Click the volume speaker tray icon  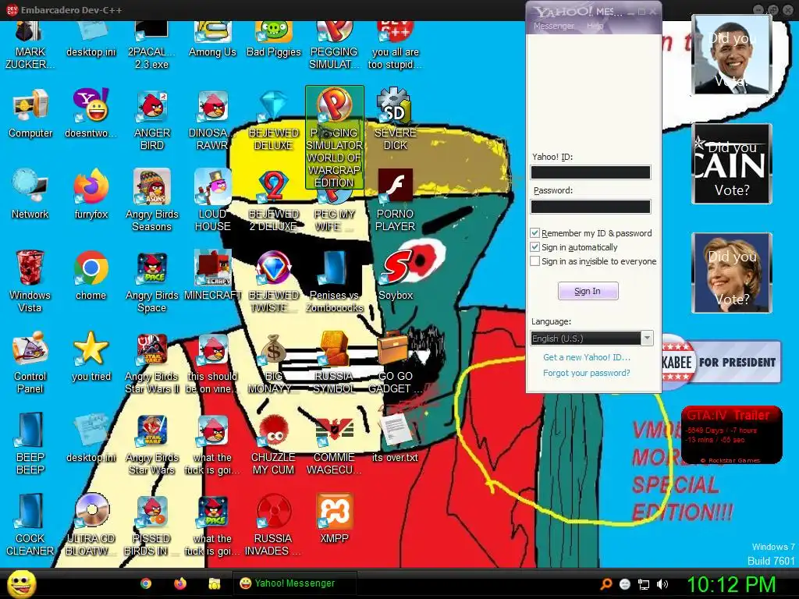(x=662, y=584)
